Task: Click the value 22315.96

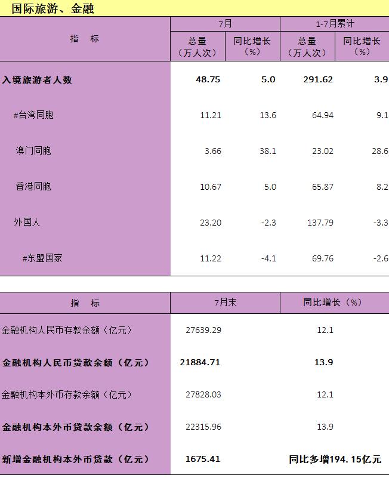Action: pyautogui.click(x=203, y=427)
